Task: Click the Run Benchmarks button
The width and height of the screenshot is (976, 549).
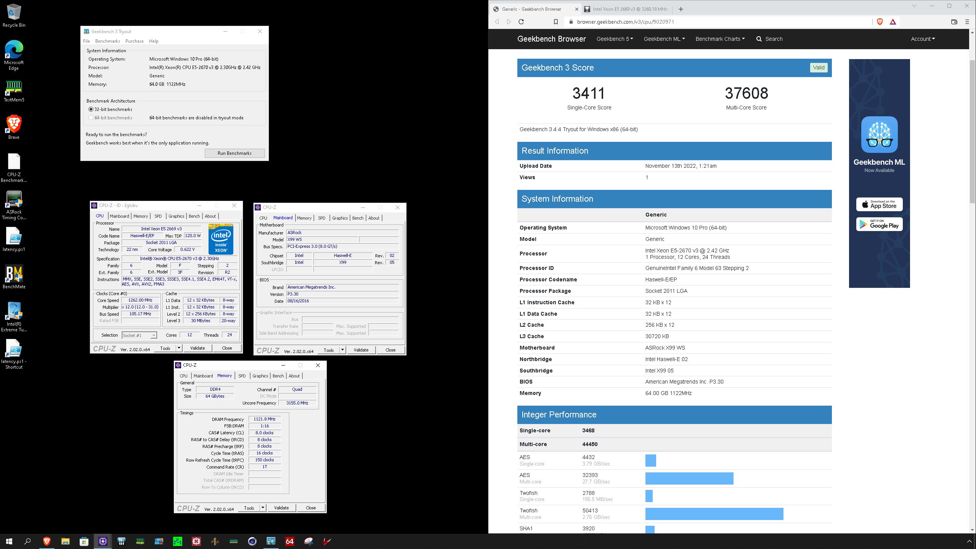Action: [x=234, y=153]
